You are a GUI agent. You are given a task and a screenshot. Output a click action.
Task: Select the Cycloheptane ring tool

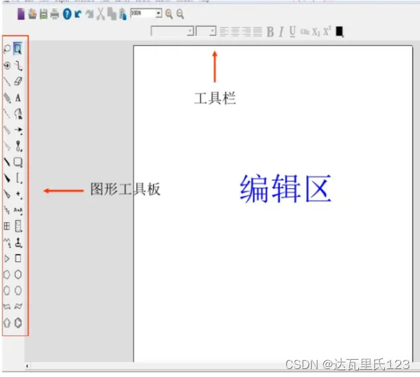[7, 291]
